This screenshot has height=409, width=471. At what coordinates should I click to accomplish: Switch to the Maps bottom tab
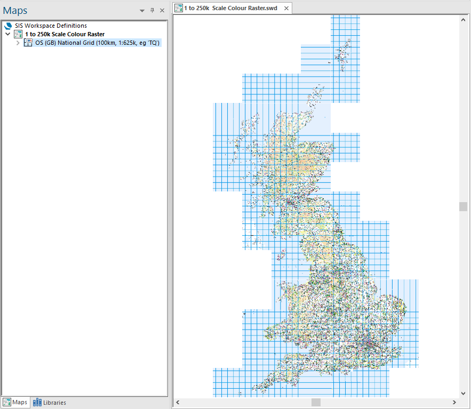point(15,402)
